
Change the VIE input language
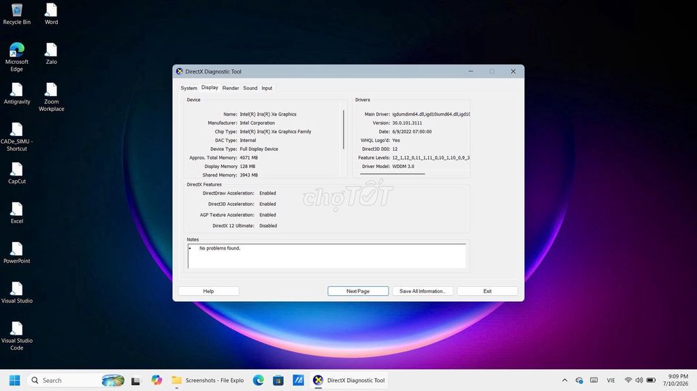click(611, 380)
